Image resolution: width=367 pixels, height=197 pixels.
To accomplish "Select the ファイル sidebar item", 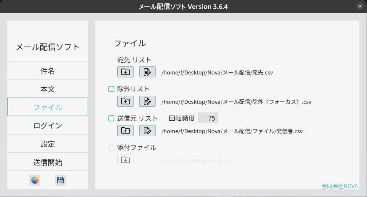I will point(48,107).
